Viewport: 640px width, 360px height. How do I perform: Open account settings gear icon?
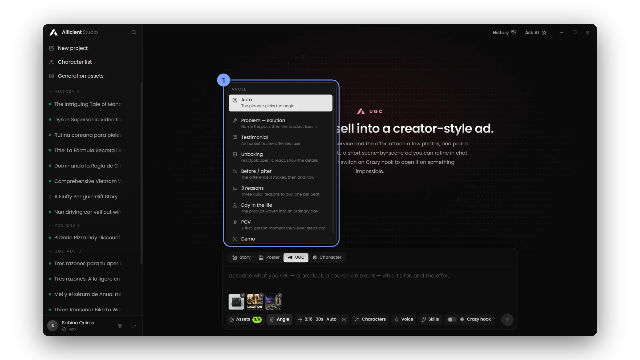(x=120, y=326)
